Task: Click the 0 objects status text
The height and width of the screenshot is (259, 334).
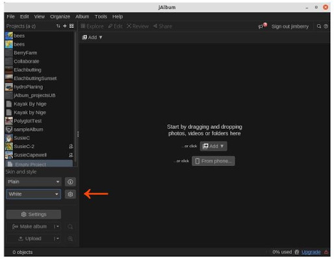Action: pos(23,253)
